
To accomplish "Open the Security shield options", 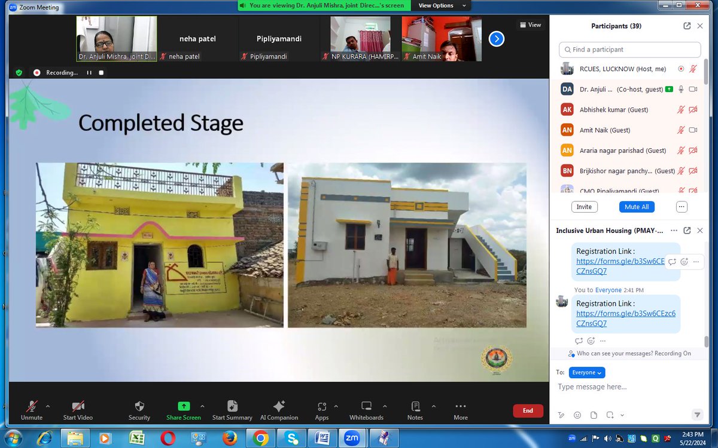I will point(139,406).
